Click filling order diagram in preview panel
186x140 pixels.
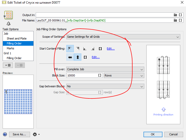tap(163, 77)
